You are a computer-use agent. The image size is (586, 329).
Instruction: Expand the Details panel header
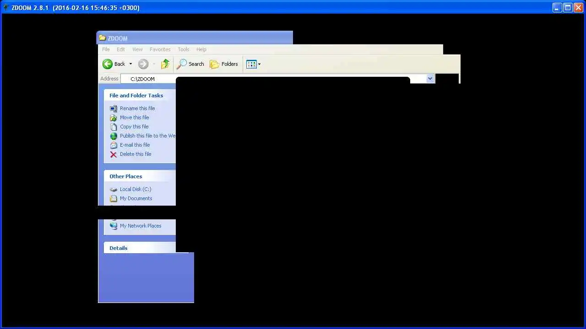(140, 248)
